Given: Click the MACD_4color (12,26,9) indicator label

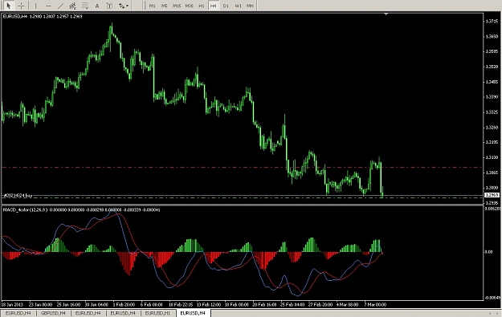Looking at the screenshot, I should click(25, 209).
